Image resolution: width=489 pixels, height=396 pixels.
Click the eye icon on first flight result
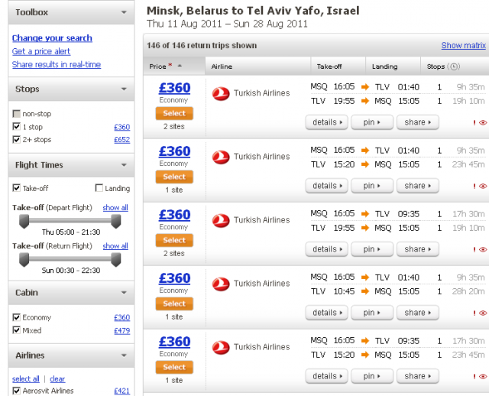tap(482, 122)
